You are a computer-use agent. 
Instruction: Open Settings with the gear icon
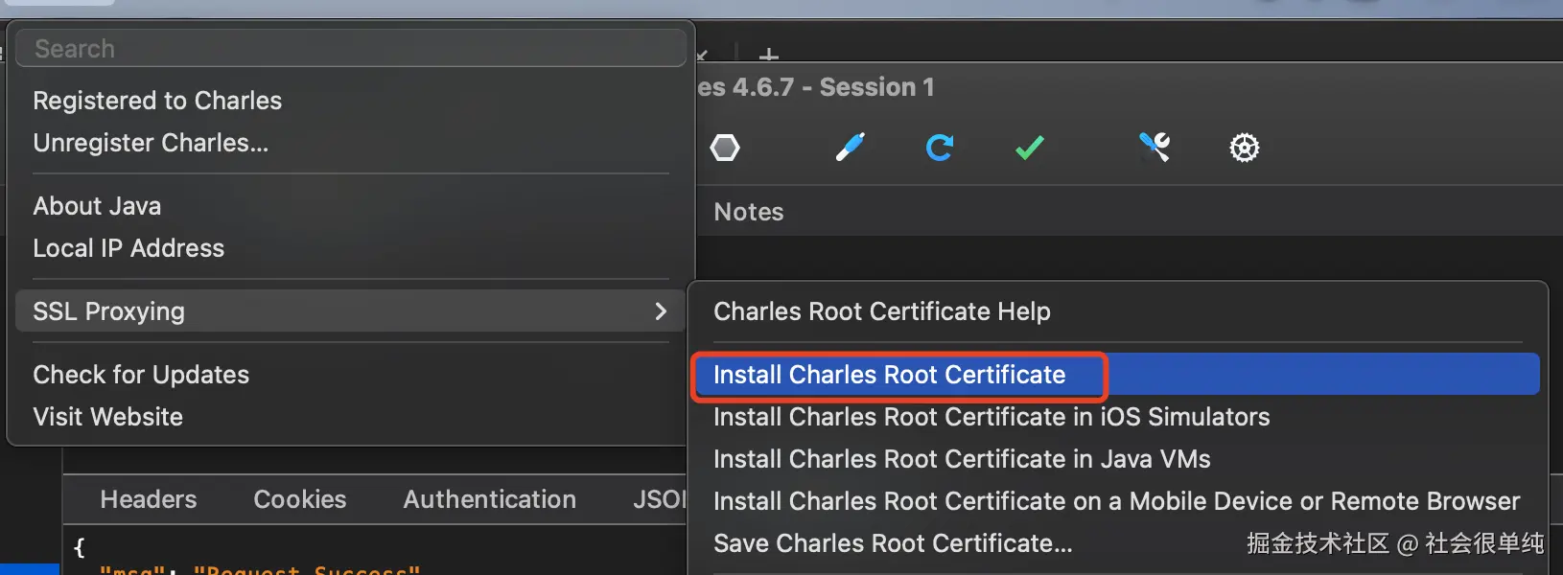tap(1244, 148)
